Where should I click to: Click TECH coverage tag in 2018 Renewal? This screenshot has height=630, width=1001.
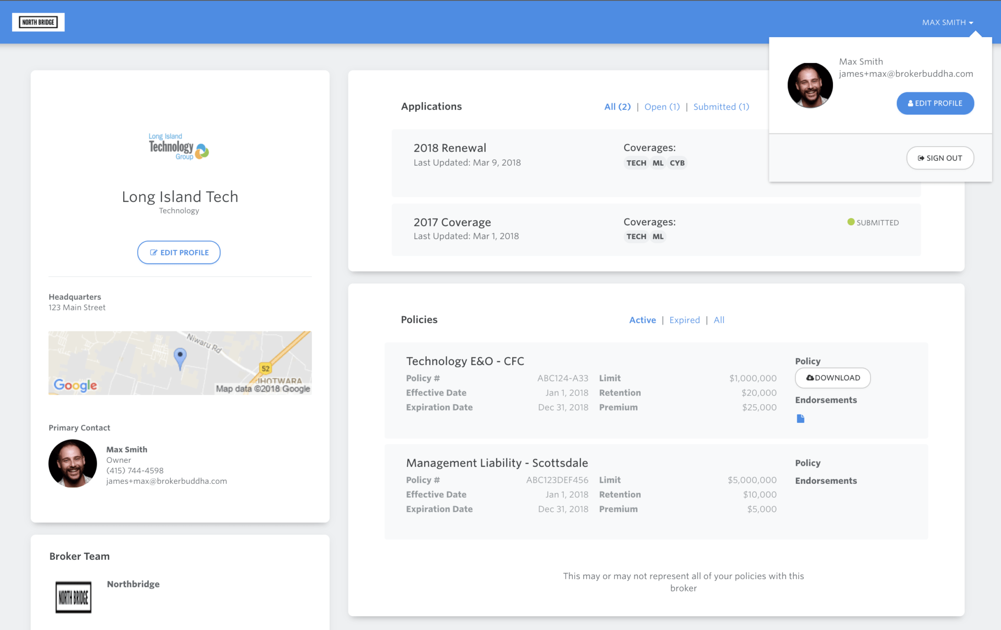click(636, 163)
